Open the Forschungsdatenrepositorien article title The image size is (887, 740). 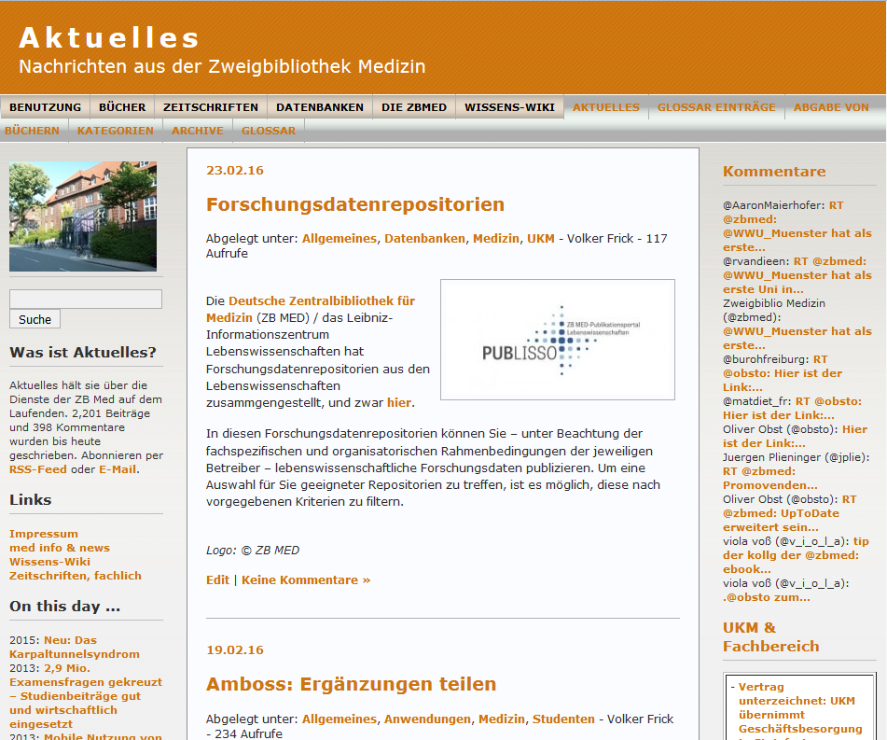[354, 204]
